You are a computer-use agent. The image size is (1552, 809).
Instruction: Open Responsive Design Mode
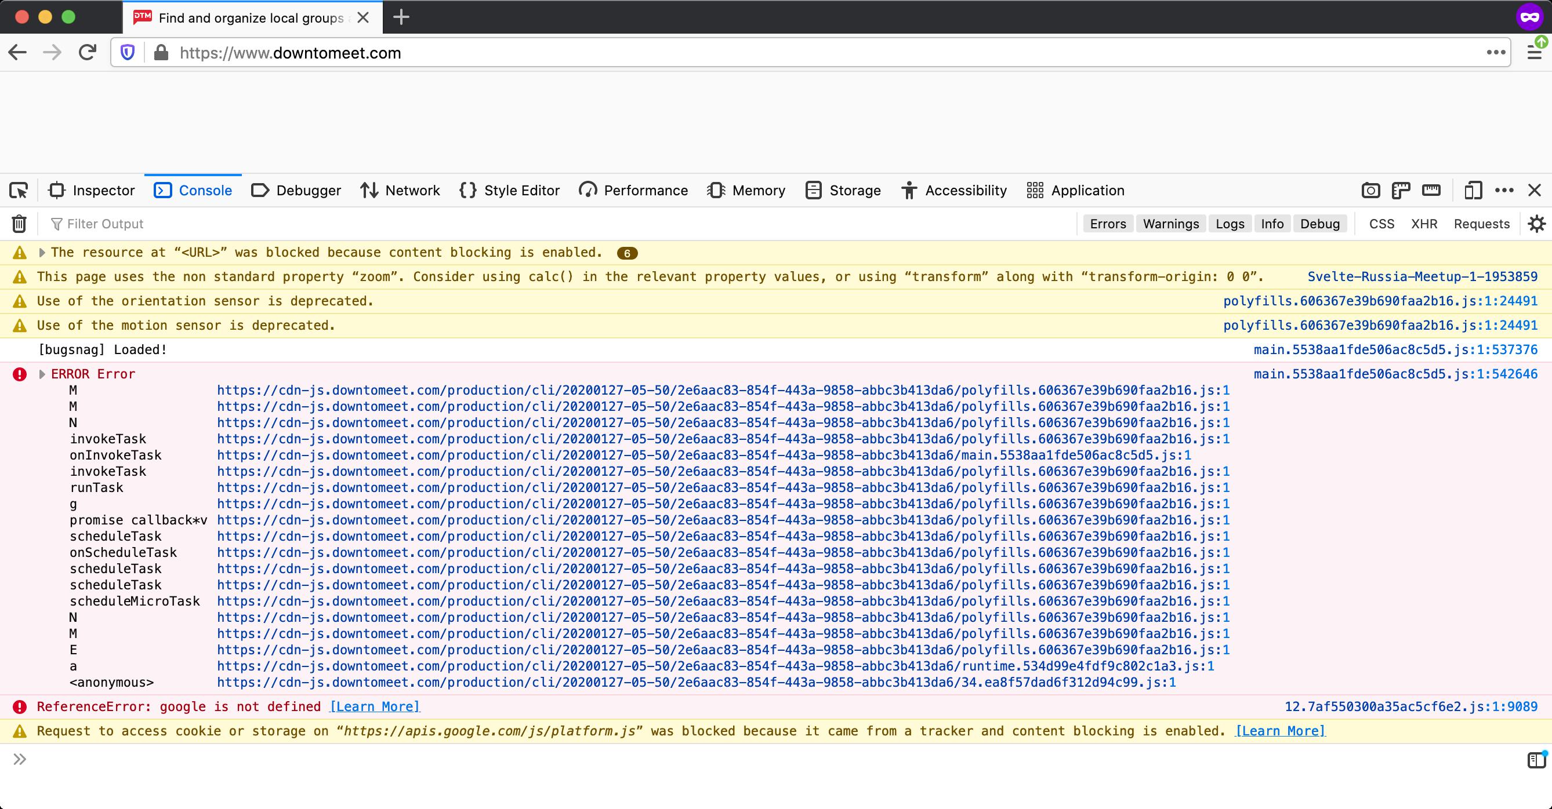1474,190
